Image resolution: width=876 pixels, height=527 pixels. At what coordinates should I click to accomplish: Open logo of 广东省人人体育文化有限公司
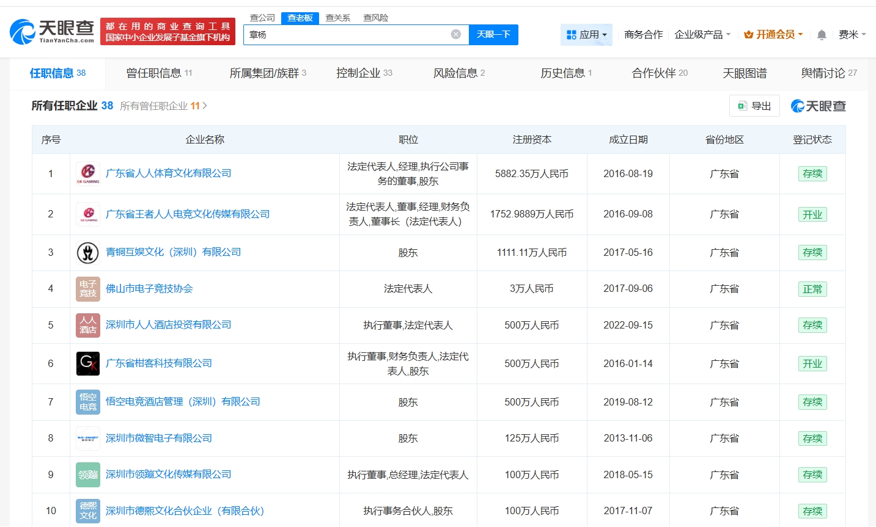tap(88, 173)
